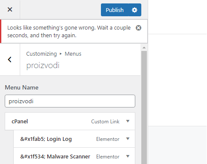
Task: Click the sidebar scrollbar thumb
Action: [x=144, y=107]
